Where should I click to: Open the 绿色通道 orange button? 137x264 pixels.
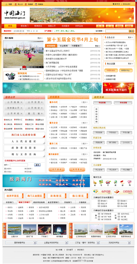coord(57,169)
